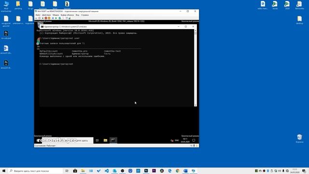Open the host Windows Start menu
Viewport: 309px width, 174px height.
(x=4, y=171)
